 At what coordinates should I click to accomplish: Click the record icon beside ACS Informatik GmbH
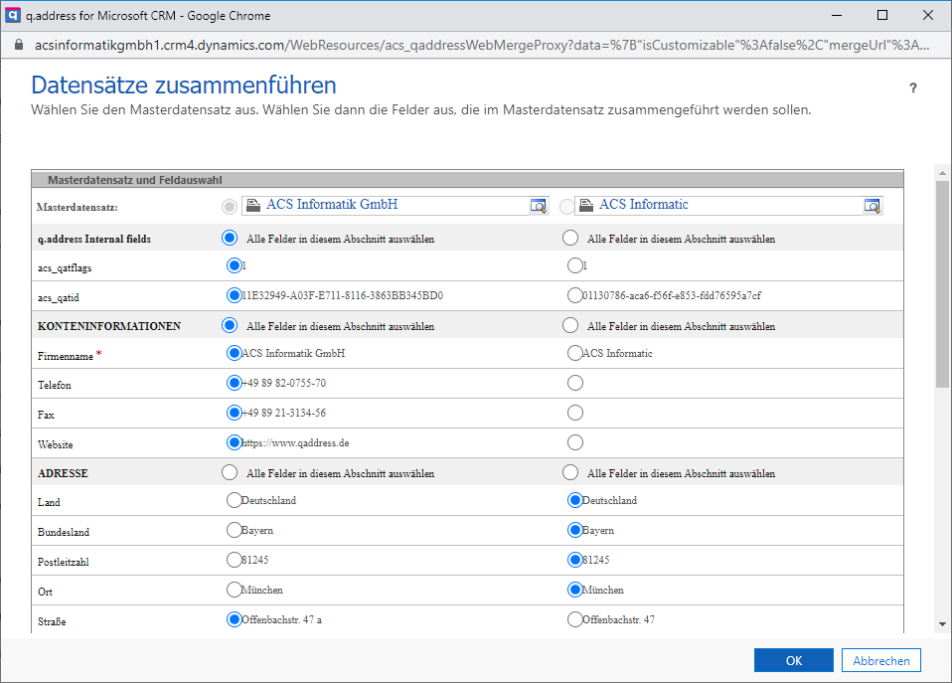tap(253, 205)
